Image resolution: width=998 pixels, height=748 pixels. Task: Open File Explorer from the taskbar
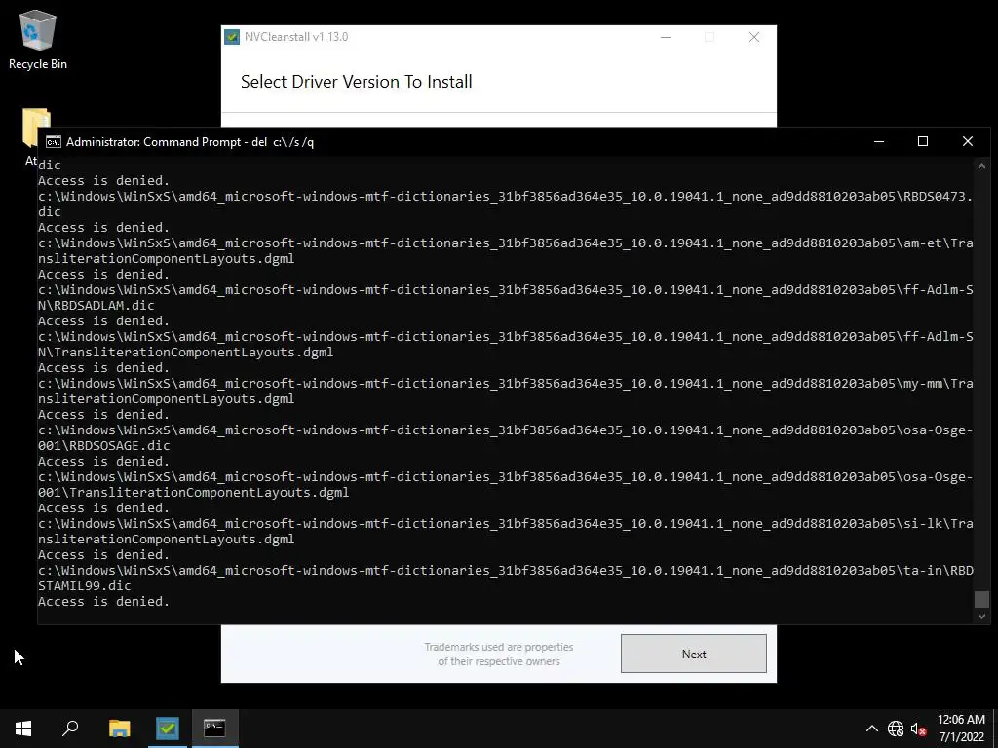(119, 729)
